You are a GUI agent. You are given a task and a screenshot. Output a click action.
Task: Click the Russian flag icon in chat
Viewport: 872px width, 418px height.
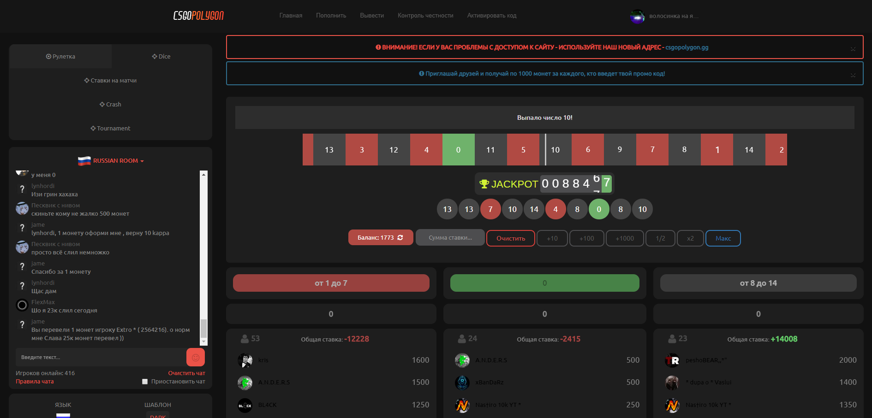pos(84,161)
